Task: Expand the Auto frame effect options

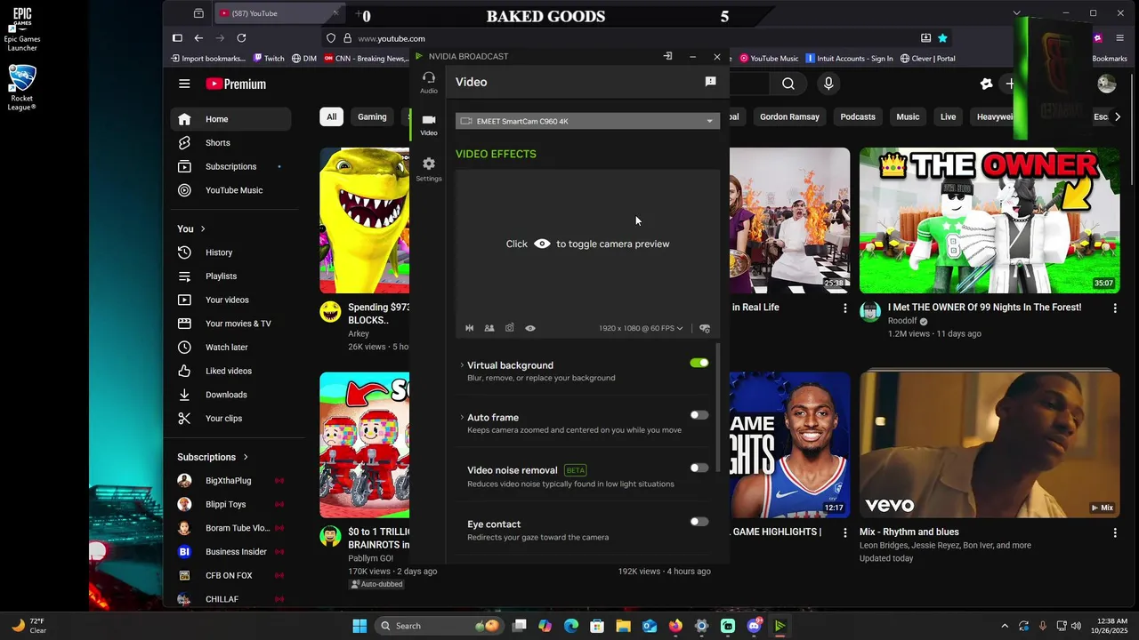Action: click(x=462, y=418)
